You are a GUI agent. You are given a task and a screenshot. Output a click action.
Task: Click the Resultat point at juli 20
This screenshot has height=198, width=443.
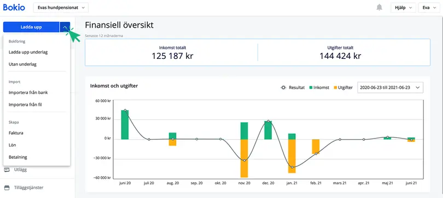click(x=149, y=140)
